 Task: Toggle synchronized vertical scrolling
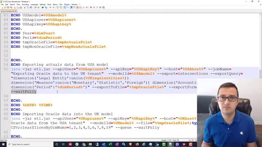(57, 7)
